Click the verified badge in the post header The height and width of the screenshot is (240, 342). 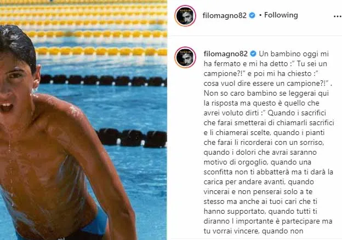pos(252,15)
